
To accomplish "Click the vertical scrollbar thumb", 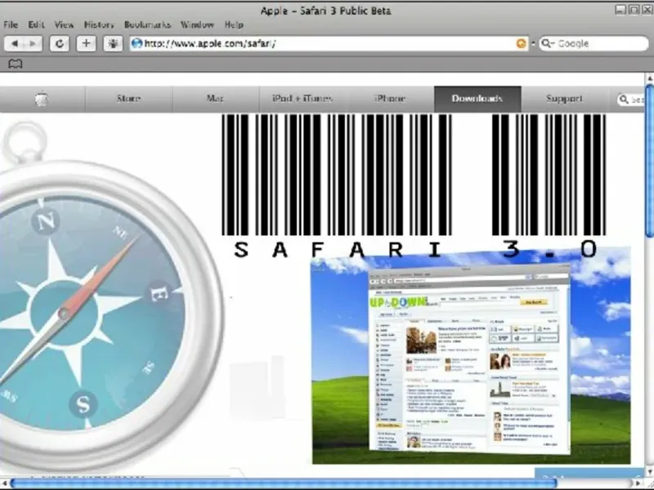I will pos(649,160).
